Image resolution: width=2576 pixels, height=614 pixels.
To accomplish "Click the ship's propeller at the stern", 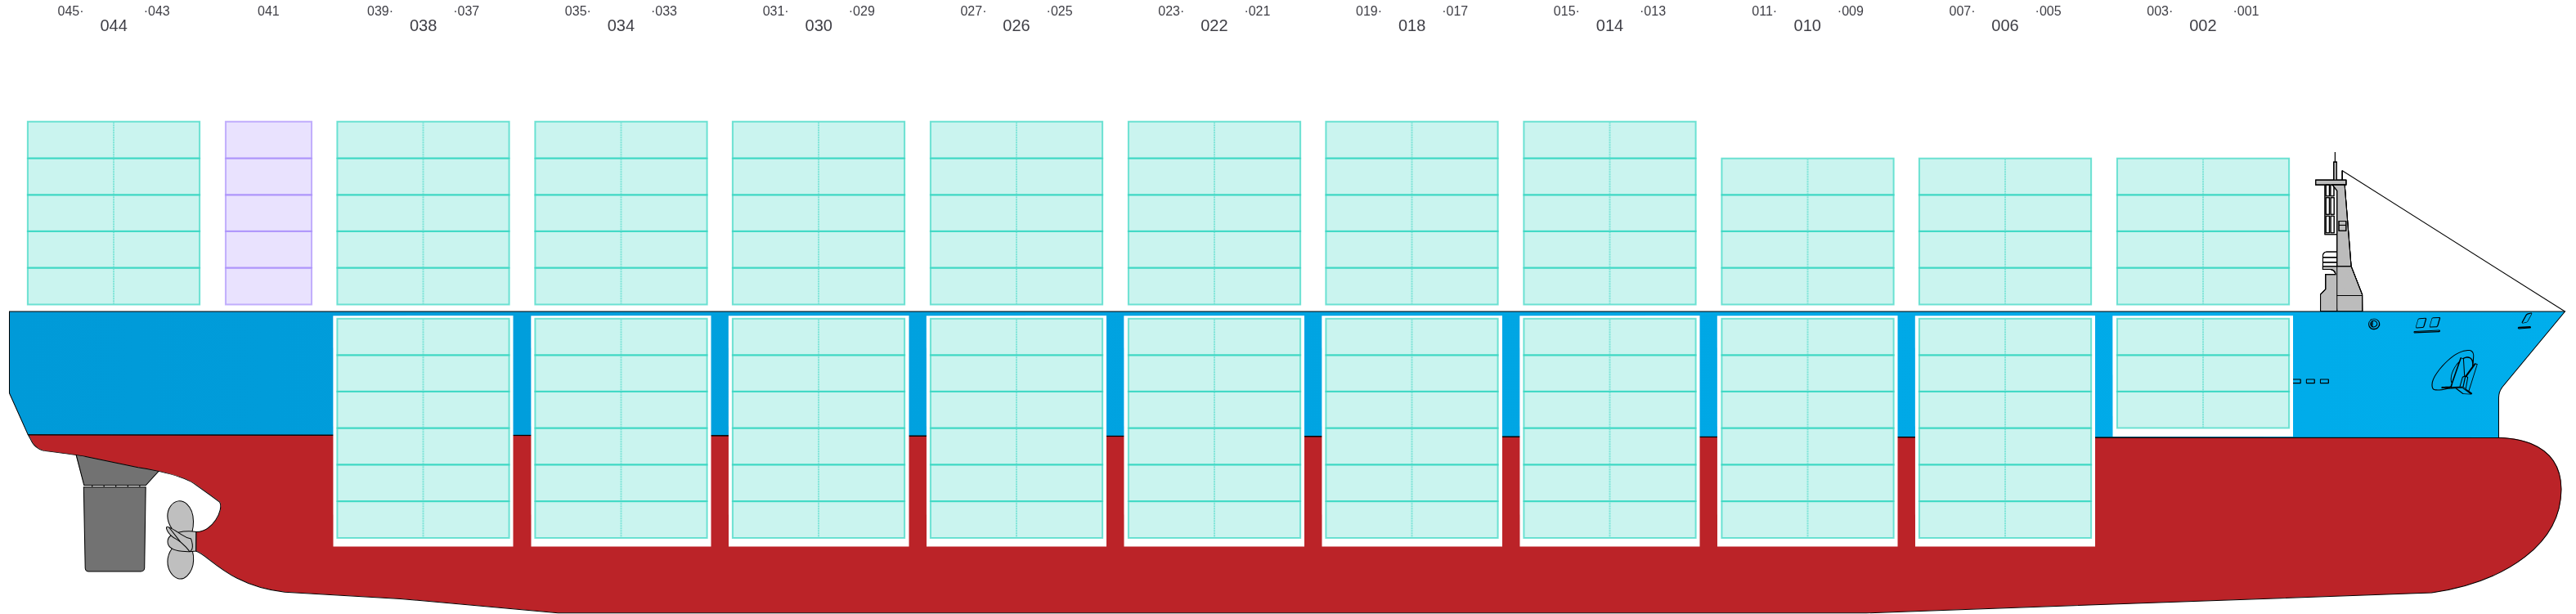I will tap(180, 540).
